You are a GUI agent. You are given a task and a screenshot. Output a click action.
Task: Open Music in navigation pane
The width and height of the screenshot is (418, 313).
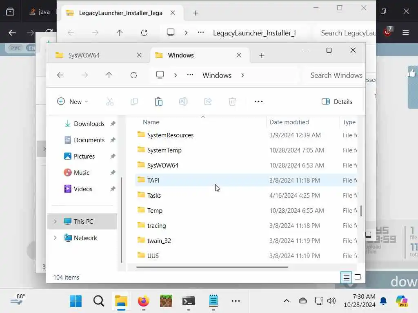(81, 172)
